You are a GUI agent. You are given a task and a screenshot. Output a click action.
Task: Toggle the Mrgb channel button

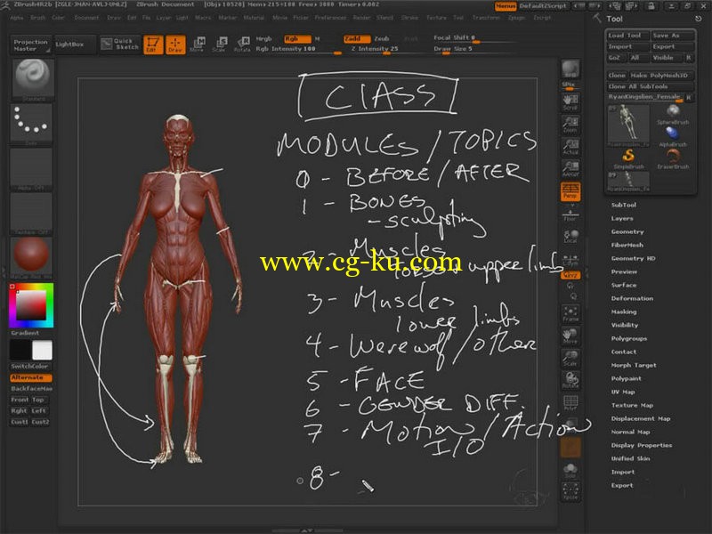click(264, 39)
